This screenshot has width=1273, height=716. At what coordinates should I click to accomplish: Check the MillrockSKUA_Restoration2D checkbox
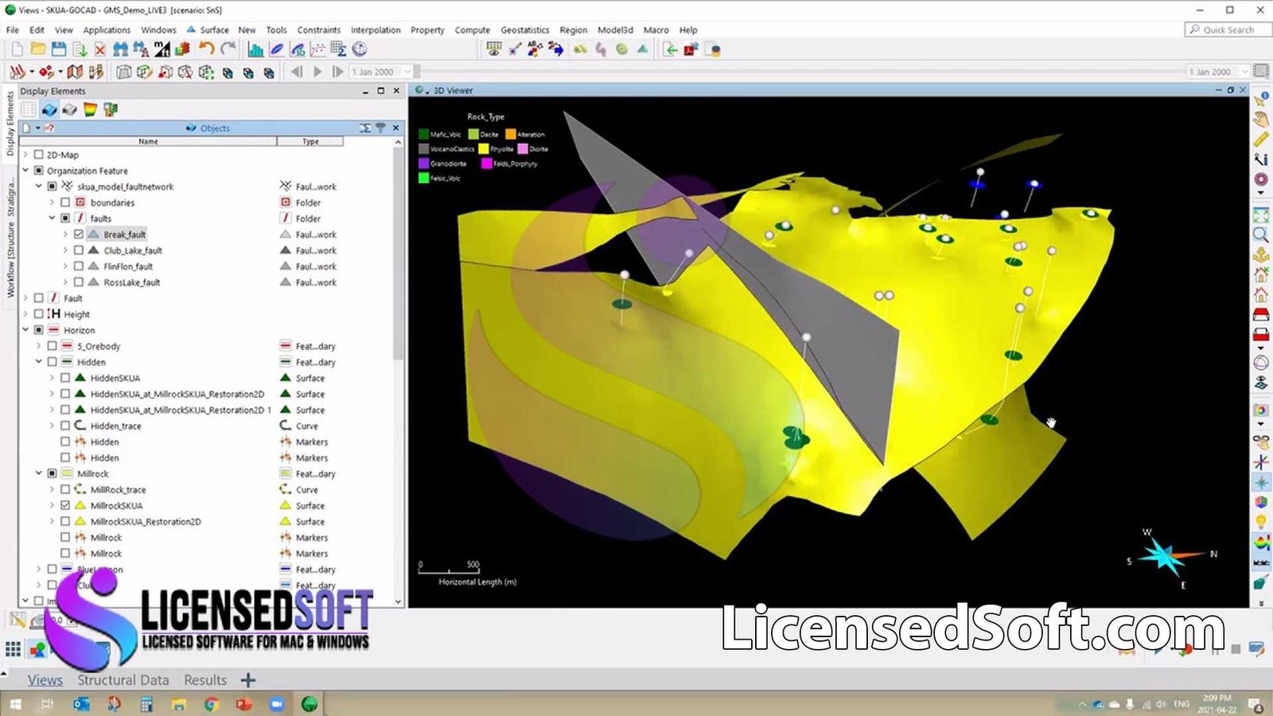pos(65,521)
